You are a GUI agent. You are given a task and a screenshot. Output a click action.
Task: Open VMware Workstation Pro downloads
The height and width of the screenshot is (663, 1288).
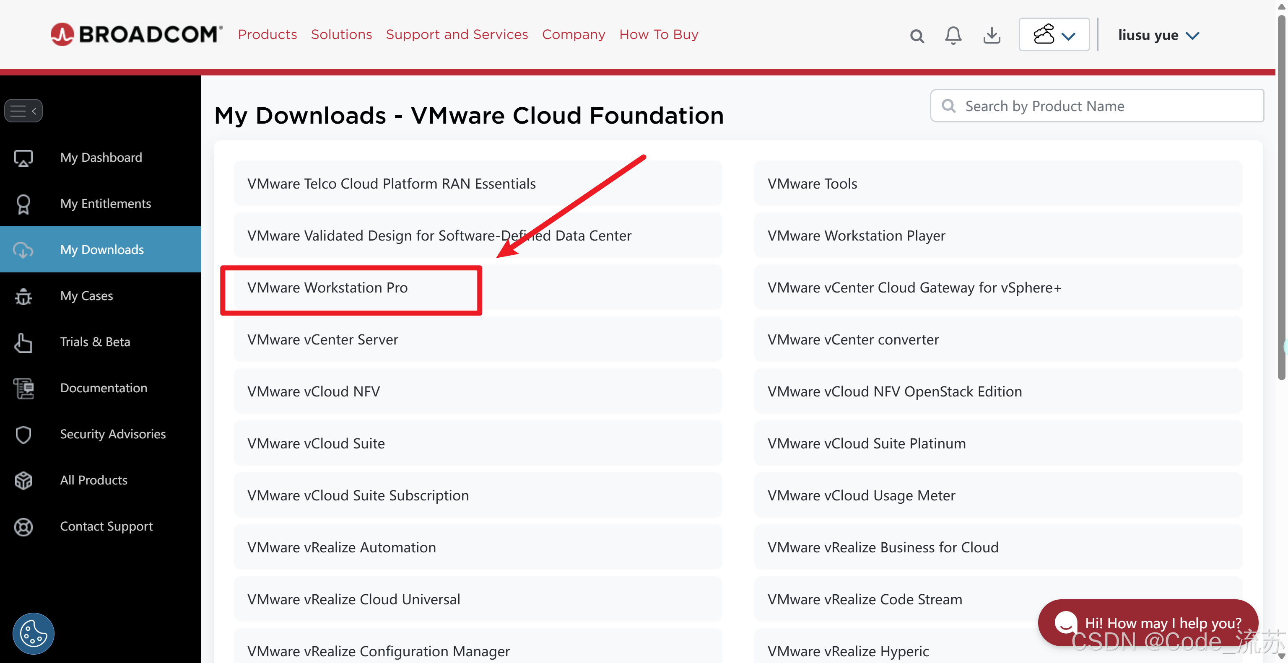click(x=327, y=288)
